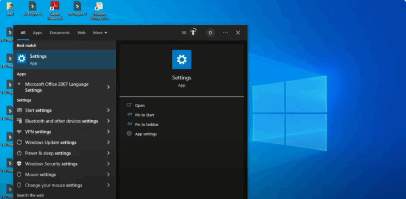Image resolution: width=406 pixels, height=199 pixels.
Task: Open the More dropdown filter
Action: tap(100, 33)
